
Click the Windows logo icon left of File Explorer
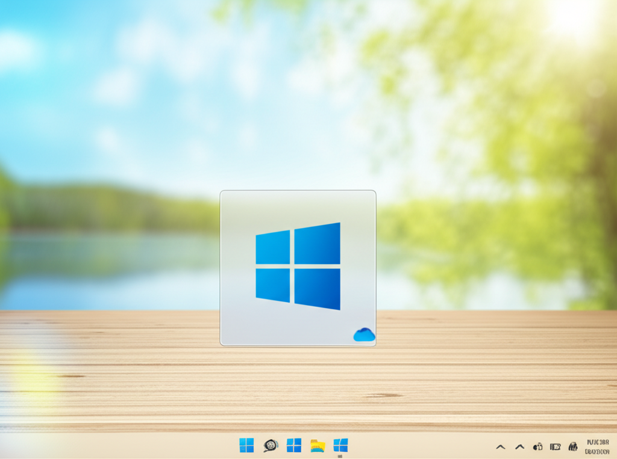click(293, 445)
